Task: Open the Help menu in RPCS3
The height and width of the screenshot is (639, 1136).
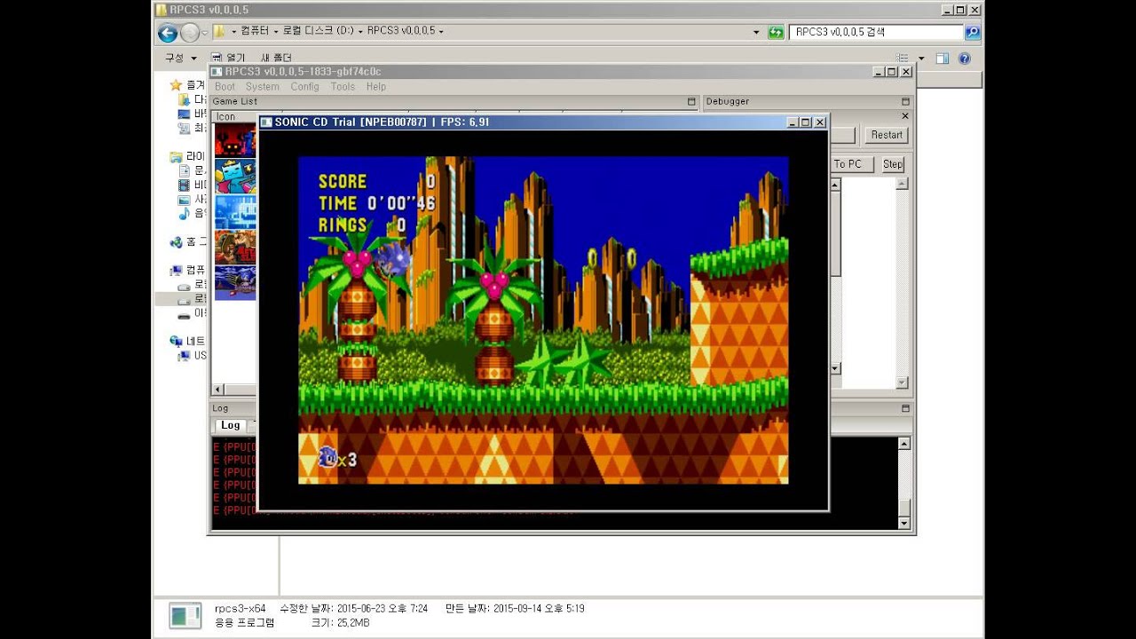Action: 376,87
